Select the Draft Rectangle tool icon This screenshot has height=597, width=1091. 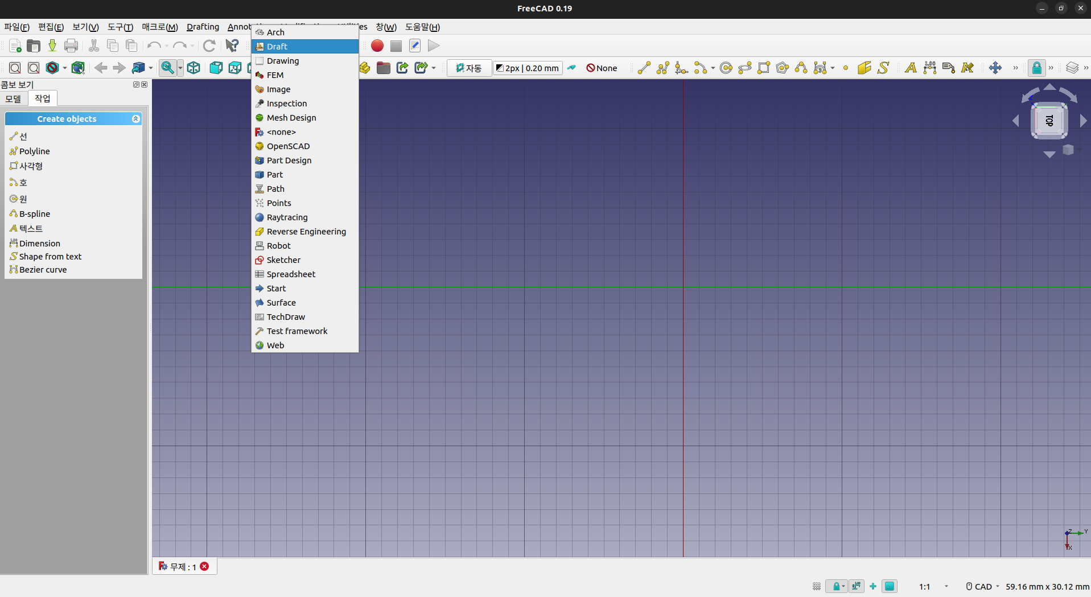[x=764, y=68]
